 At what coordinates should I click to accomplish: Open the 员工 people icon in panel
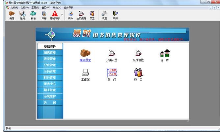[x=138, y=73]
